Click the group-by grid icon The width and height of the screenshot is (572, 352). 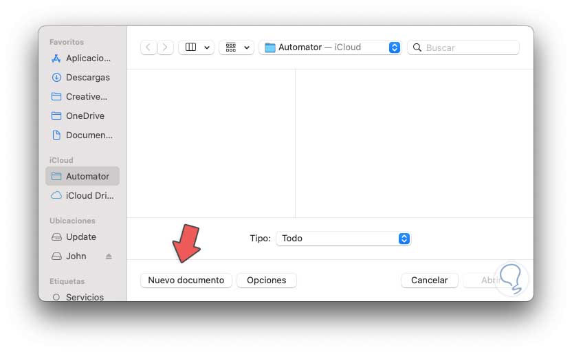click(231, 47)
